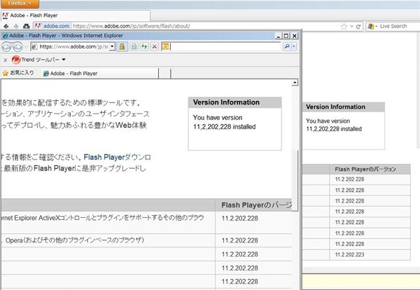The height and width of the screenshot is (290, 420).
Task: Click IE compatibility view page icon
Action: click(134, 47)
